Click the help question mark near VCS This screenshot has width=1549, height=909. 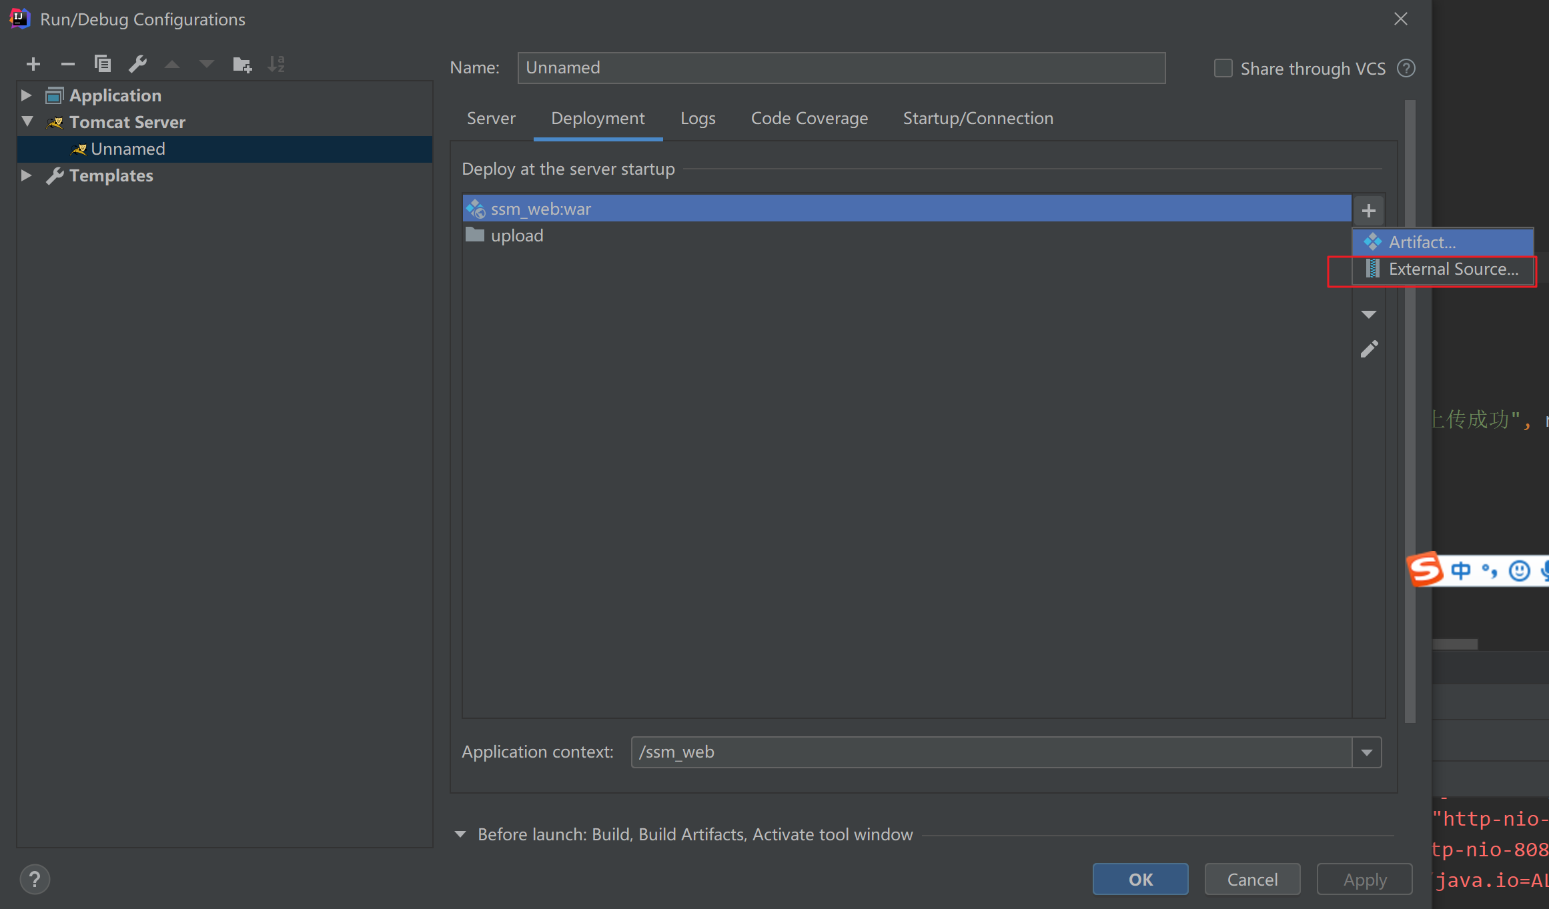pyautogui.click(x=1406, y=69)
